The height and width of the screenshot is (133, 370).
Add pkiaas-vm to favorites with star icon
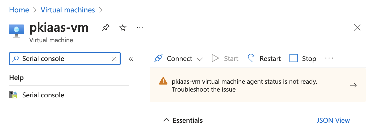coord(123,28)
